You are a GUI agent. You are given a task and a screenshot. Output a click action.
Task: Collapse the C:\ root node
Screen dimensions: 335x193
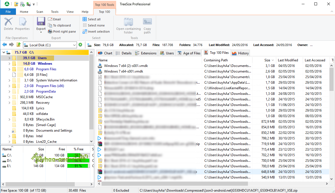pyautogui.click(x=4, y=52)
